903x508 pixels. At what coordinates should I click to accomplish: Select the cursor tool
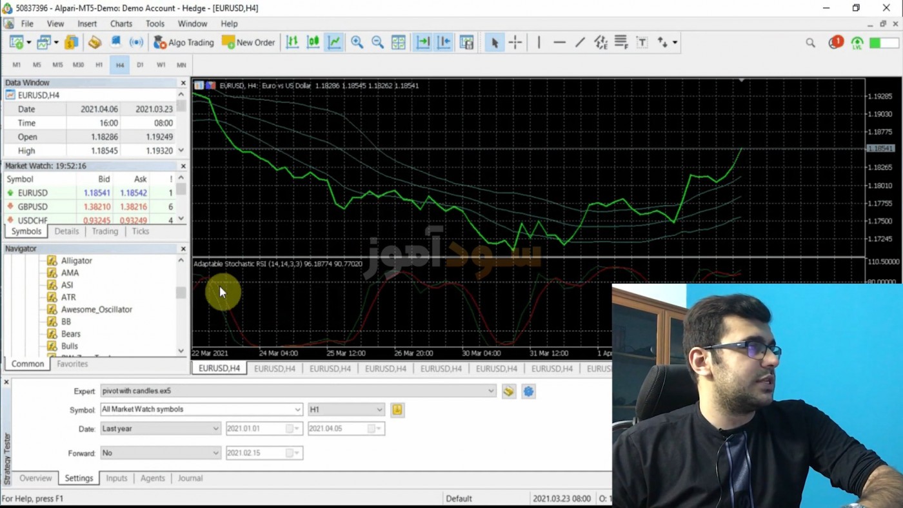(494, 43)
